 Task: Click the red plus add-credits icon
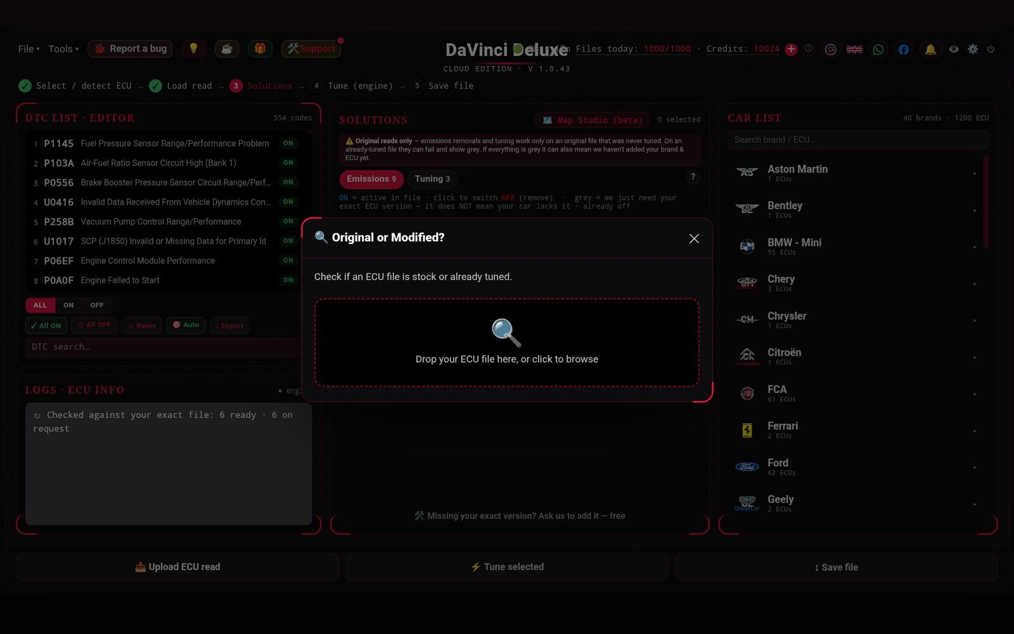pyautogui.click(x=791, y=49)
